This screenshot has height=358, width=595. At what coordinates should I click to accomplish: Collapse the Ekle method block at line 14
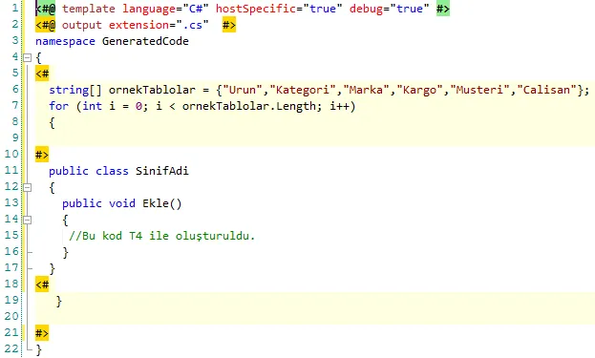28,220
